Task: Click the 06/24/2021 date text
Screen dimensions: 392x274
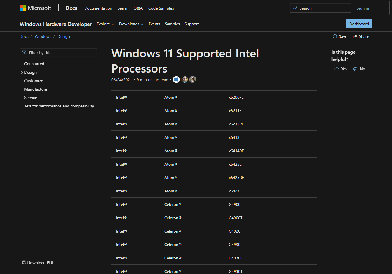Action: (122, 80)
